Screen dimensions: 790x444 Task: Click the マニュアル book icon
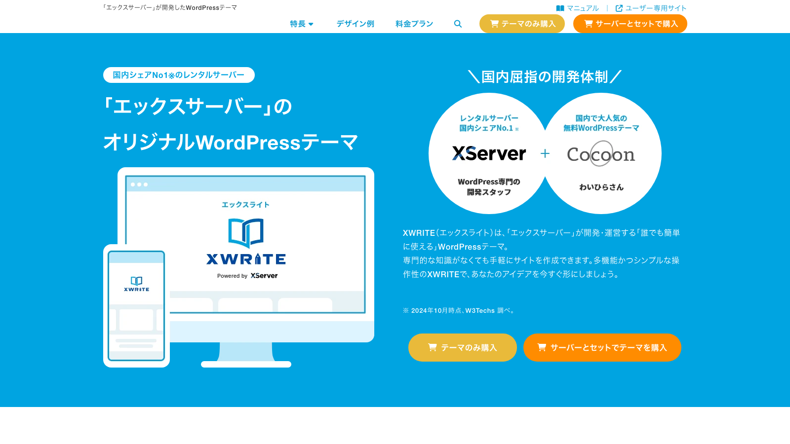pos(560,8)
